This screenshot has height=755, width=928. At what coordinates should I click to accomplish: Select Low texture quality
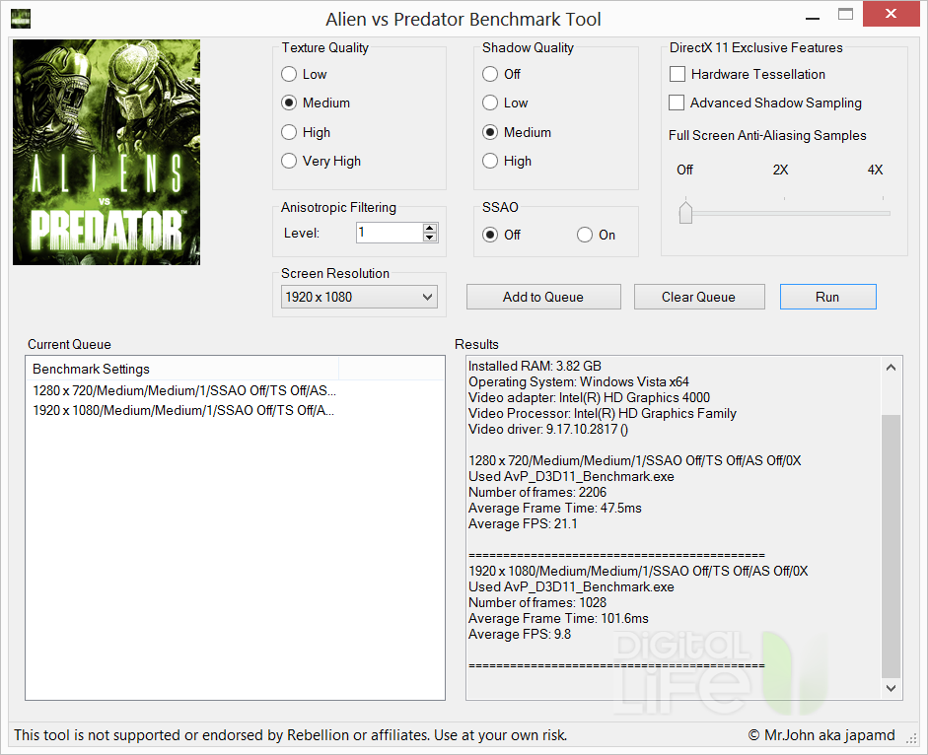pyautogui.click(x=304, y=74)
